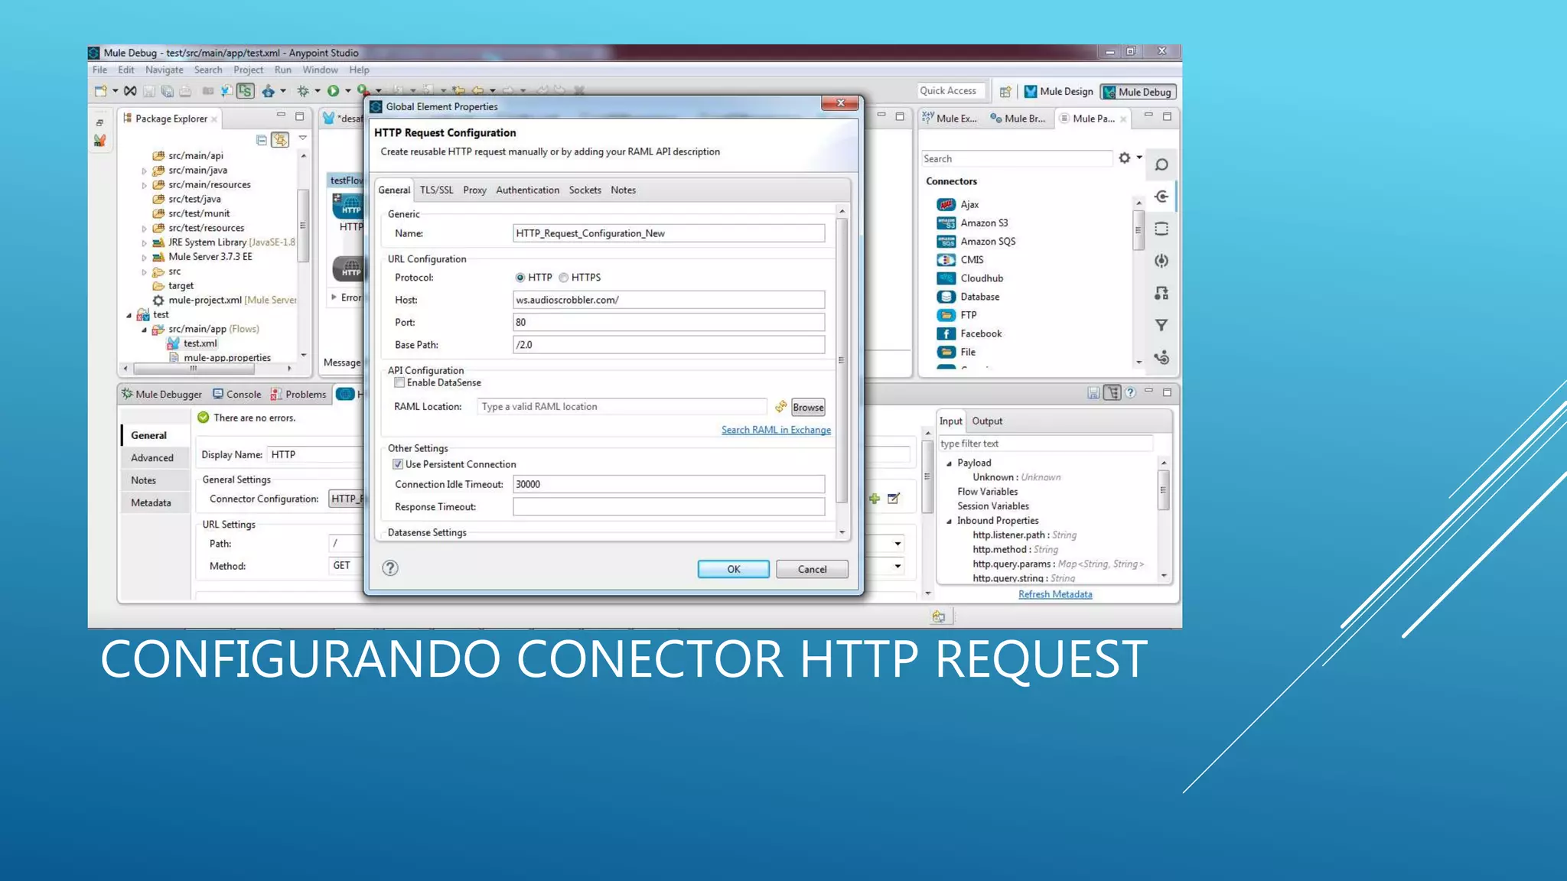Click the green plus add configuration icon
1567x881 pixels.
[875, 499]
